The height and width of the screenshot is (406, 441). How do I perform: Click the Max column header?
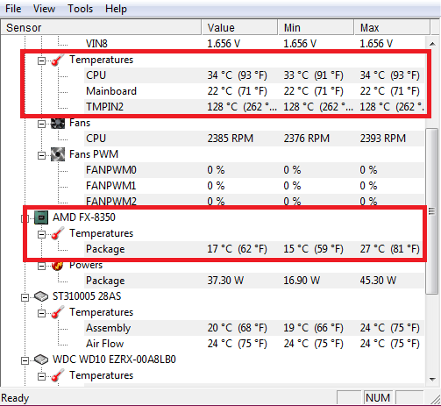[393, 28]
